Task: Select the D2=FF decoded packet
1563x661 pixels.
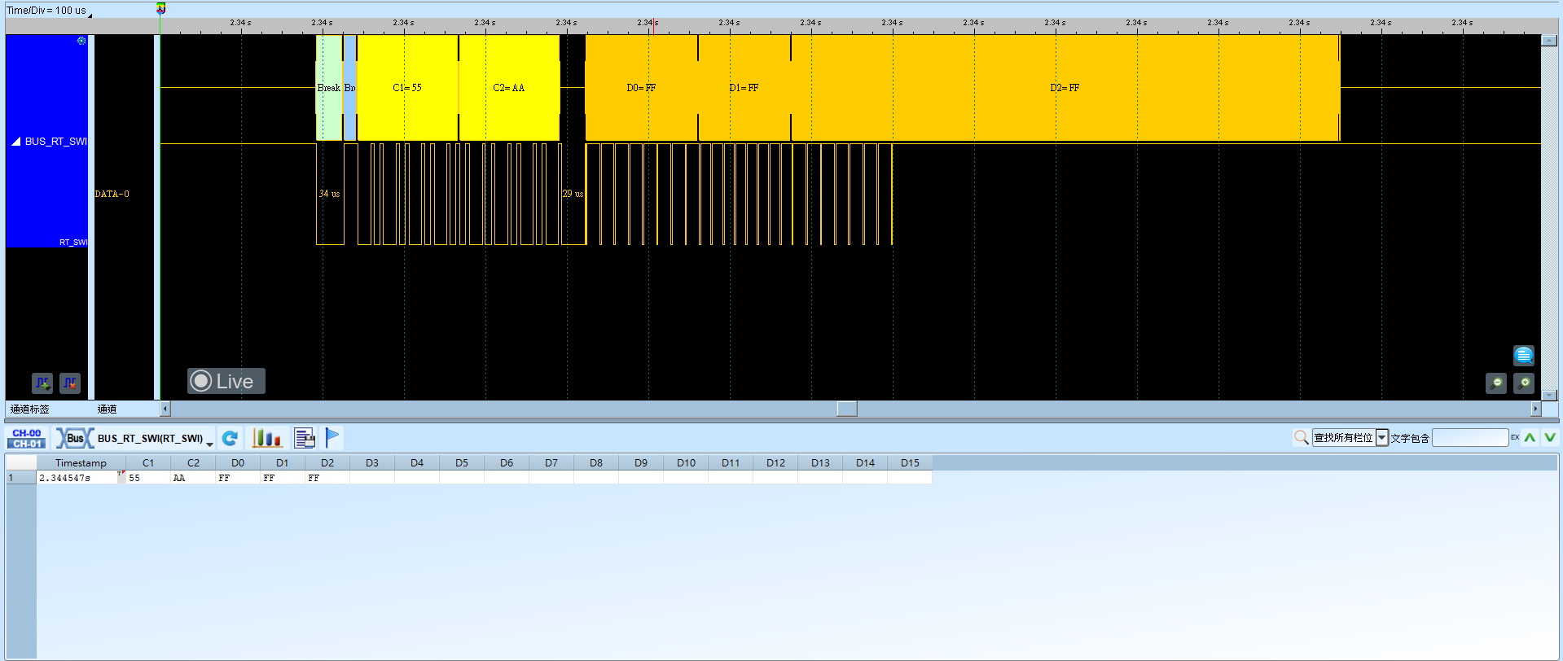Action: (1065, 88)
